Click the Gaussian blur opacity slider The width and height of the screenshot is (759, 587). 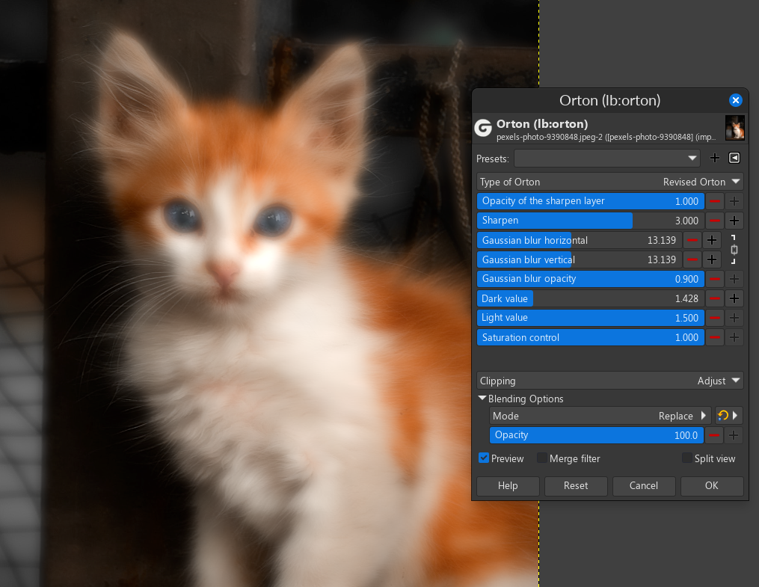(x=591, y=279)
